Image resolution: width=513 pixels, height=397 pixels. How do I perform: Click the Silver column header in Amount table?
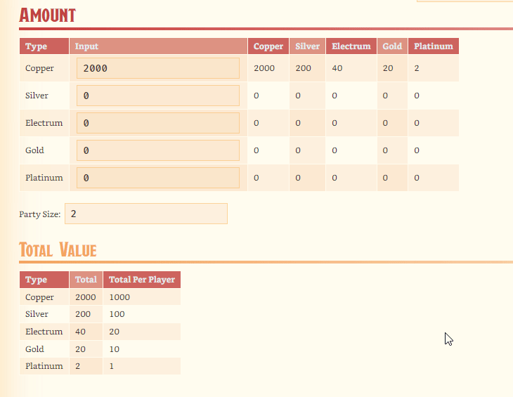307,46
